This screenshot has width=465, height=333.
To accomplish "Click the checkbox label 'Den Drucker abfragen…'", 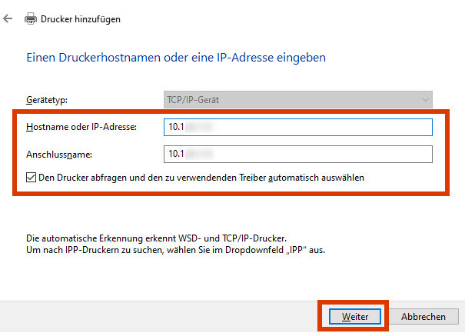I will tap(201, 178).
